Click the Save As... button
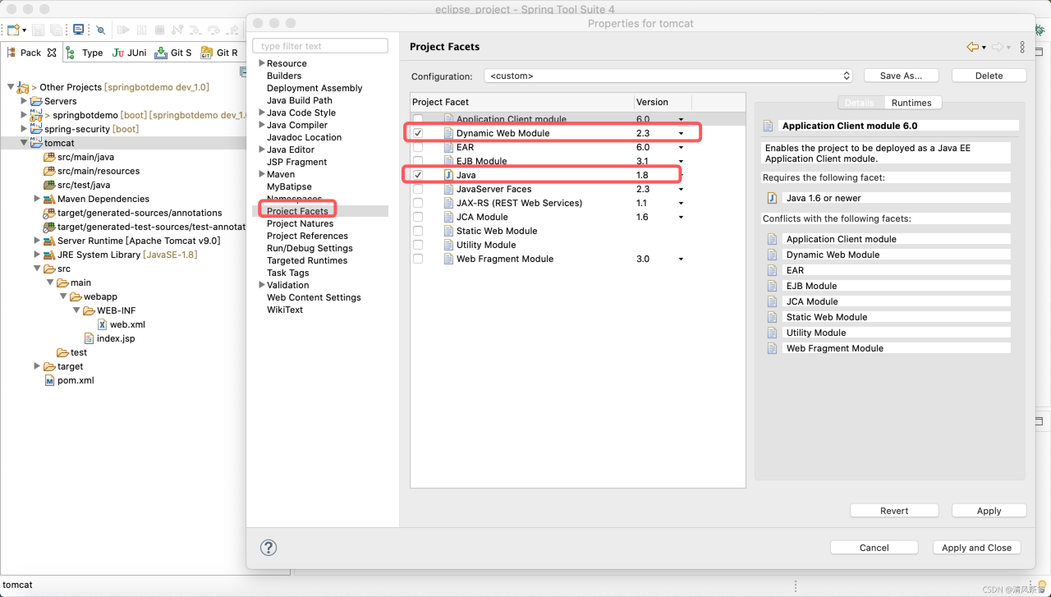The height and width of the screenshot is (597, 1051). pyautogui.click(x=901, y=76)
